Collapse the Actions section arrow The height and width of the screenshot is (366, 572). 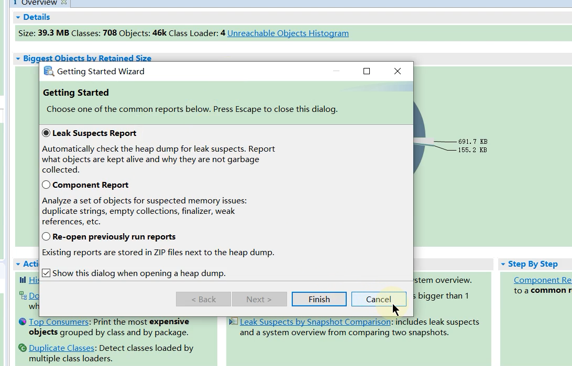[18, 264]
